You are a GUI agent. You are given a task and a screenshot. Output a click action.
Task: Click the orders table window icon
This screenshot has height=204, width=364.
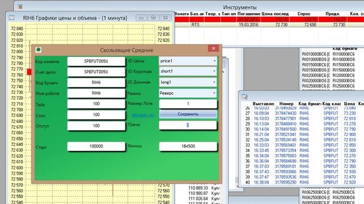click(x=245, y=96)
